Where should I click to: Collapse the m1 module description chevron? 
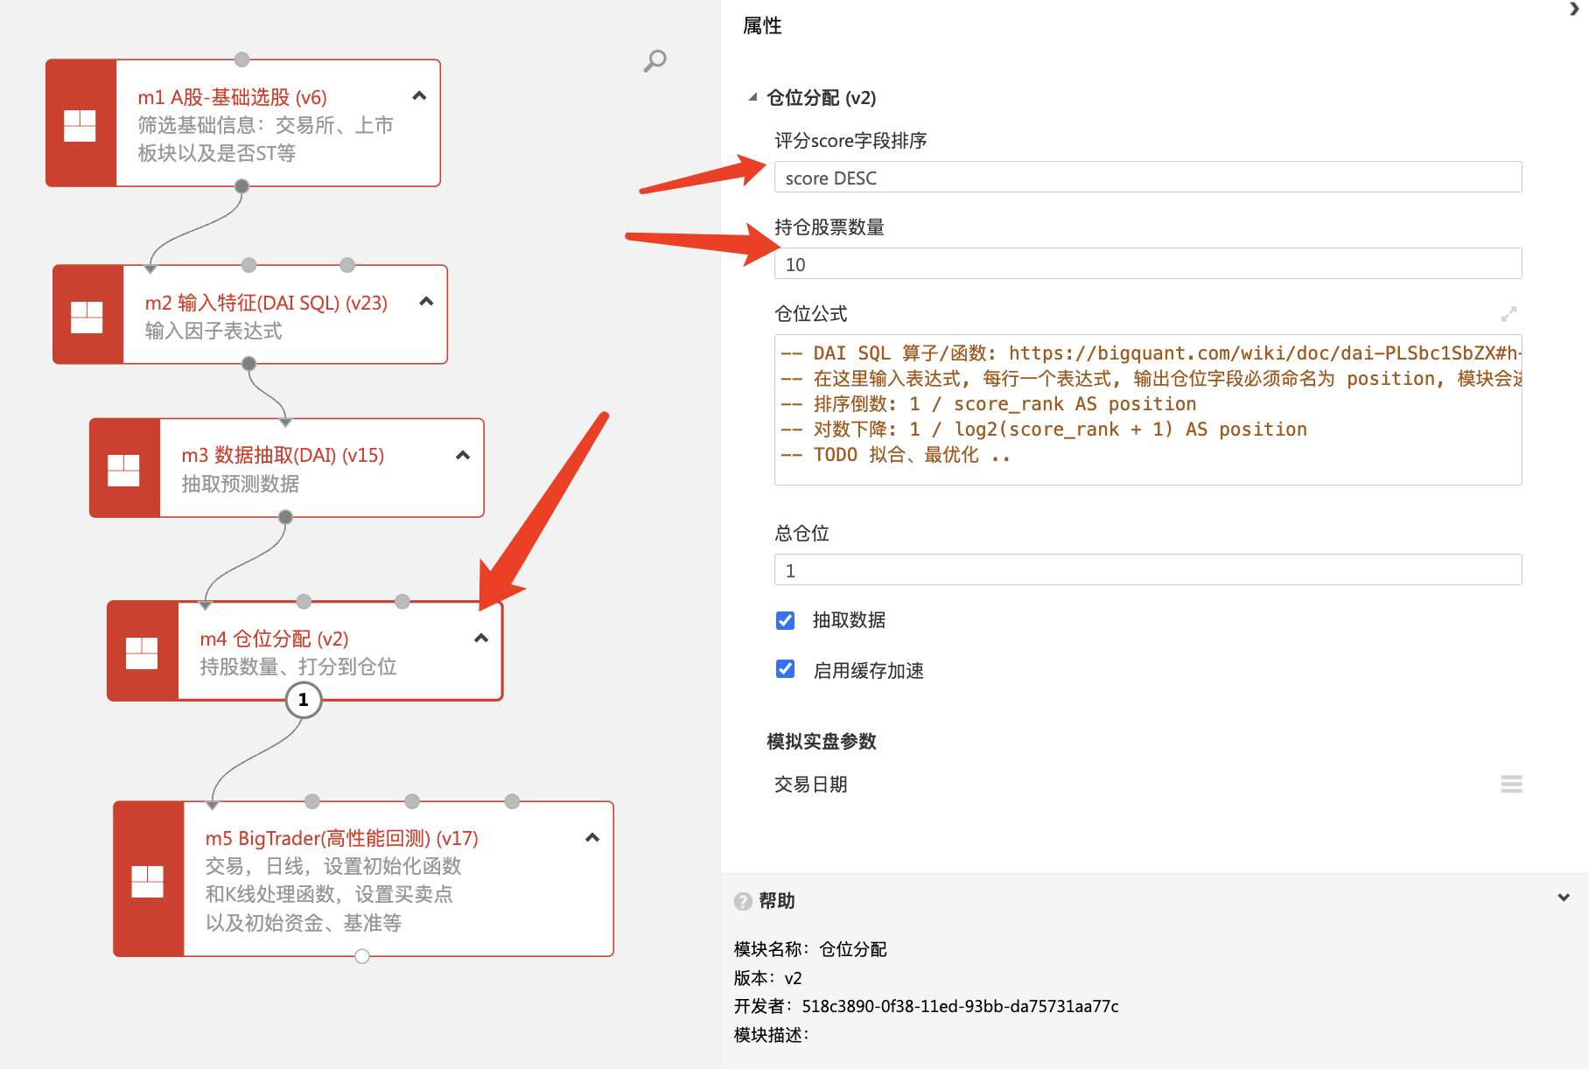(419, 96)
